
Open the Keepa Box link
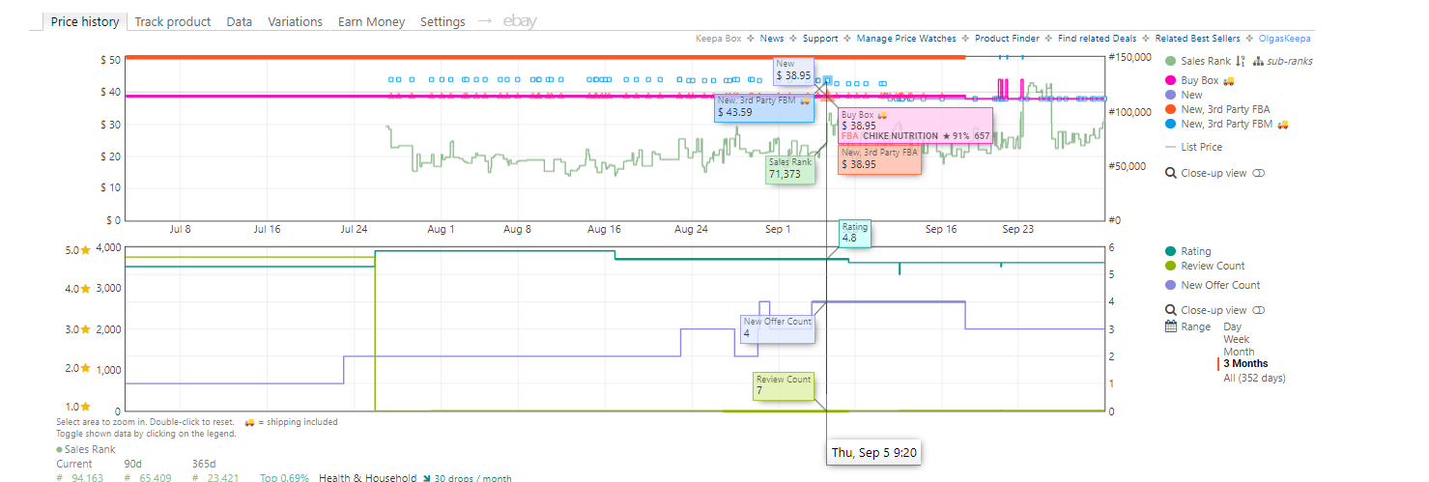pyautogui.click(x=719, y=39)
